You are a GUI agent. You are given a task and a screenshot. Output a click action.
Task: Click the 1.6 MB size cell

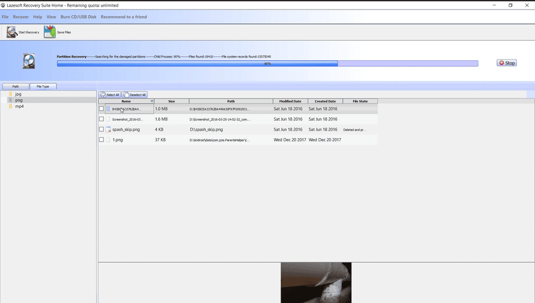coord(161,119)
